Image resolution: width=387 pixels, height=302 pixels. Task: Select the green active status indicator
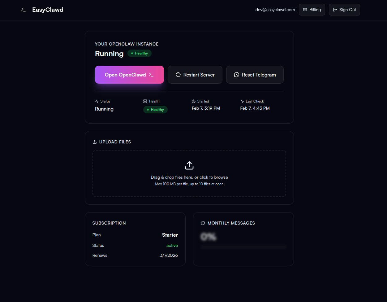tap(172, 245)
